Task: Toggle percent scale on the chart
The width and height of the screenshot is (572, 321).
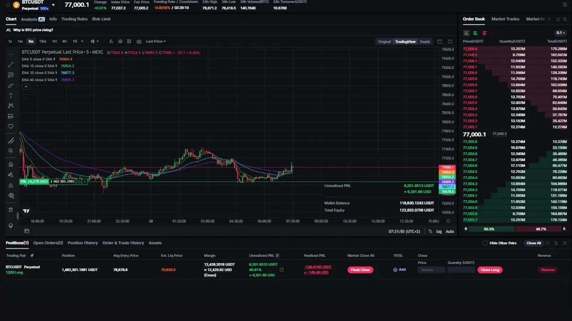Action: tap(430, 231)
